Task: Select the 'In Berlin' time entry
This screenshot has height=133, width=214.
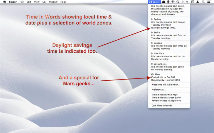Action: coord(169,35)
